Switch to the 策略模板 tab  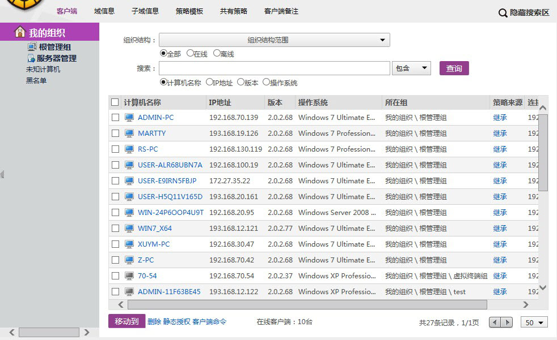point(189,11)
